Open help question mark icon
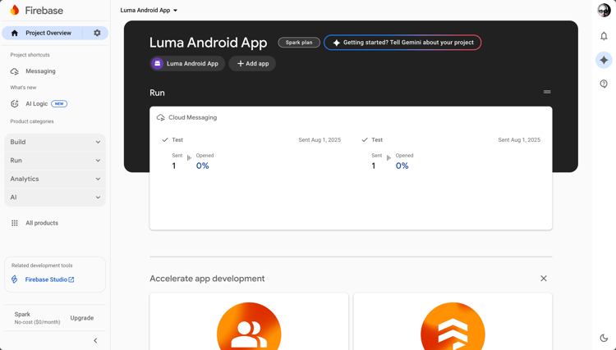 pyautogui.click(x=604, y=84)
